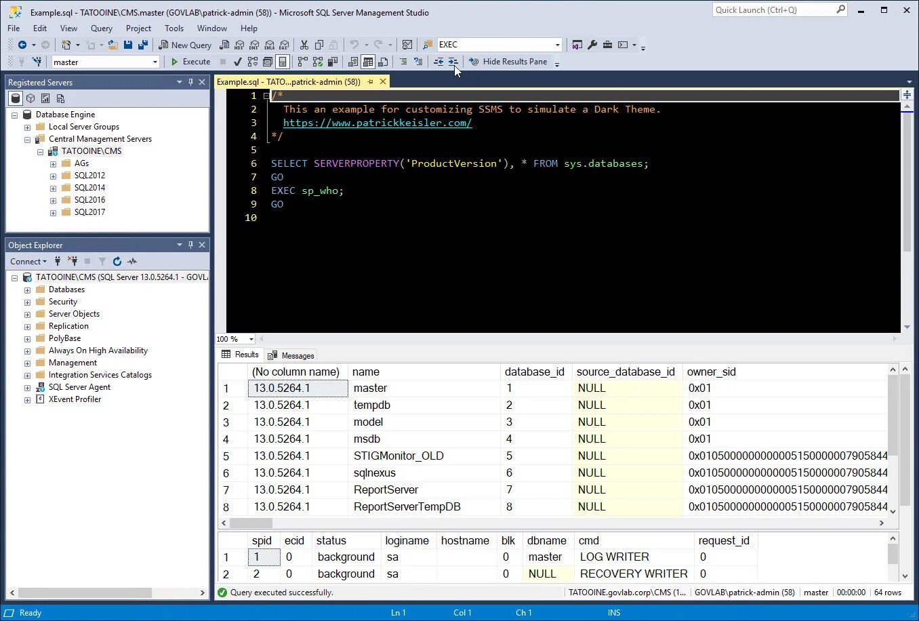The image size is (919, 621).
Task: Select Analysis Services cube icon in Registered Servers
Action: [30, 98]
